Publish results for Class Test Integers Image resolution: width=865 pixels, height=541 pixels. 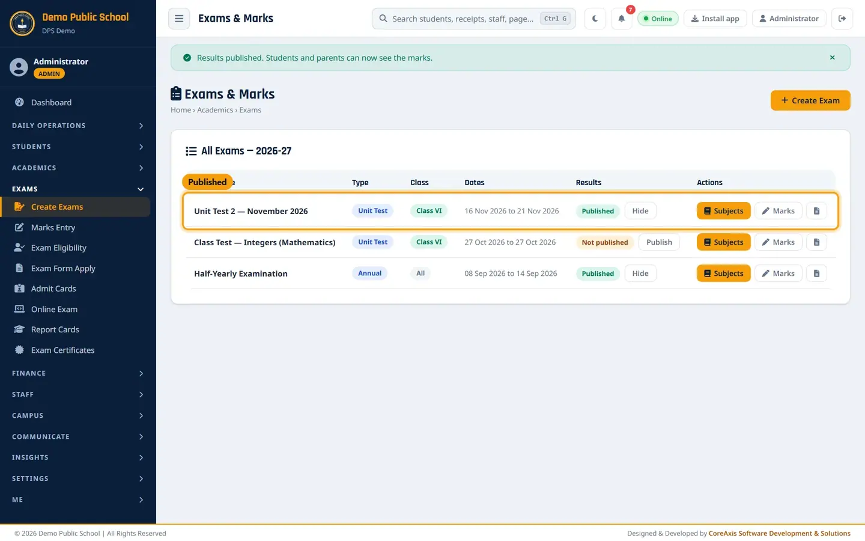click(x=659, y=242)
